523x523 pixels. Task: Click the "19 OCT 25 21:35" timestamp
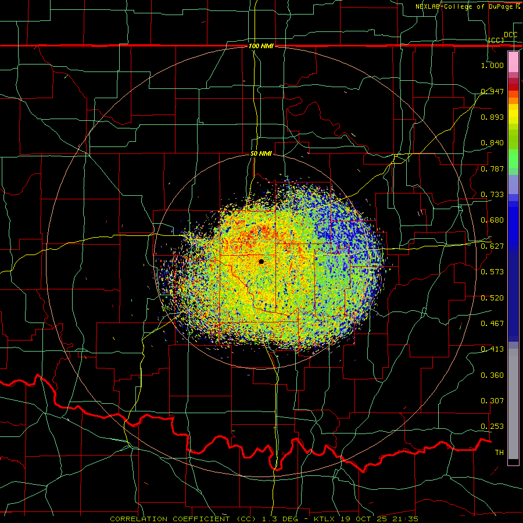point(379,519)
